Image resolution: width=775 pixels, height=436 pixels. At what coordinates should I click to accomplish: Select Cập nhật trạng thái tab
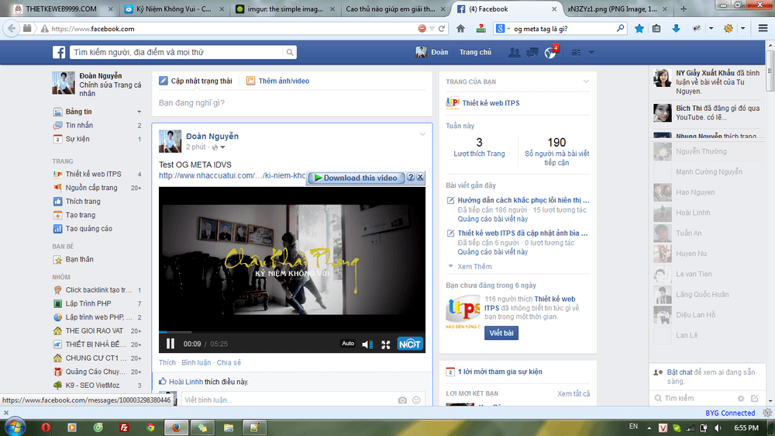(x=196, y=81)
